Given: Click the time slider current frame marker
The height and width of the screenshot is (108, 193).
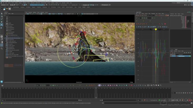Looking at the screenshot, I should (96, 93).
